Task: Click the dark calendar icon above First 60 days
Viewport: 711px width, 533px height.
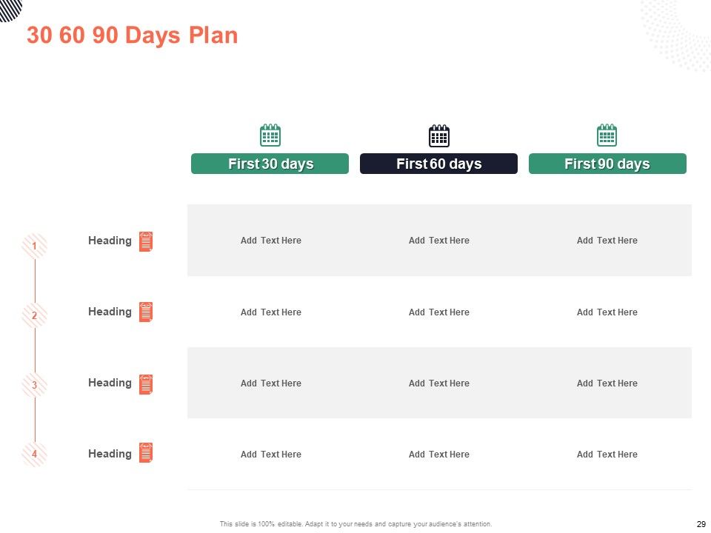Action: 439,135
